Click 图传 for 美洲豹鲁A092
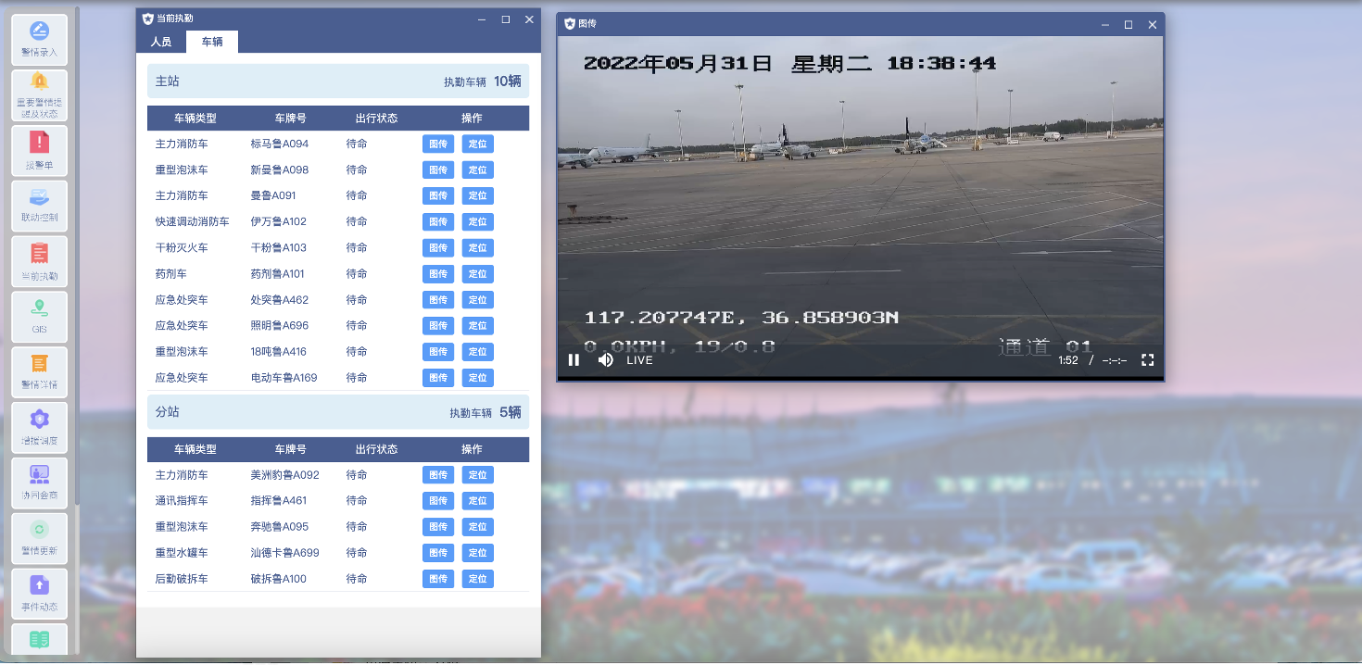Image resolution: width=1362 pixels, height=665 pixels. [438, 475]
